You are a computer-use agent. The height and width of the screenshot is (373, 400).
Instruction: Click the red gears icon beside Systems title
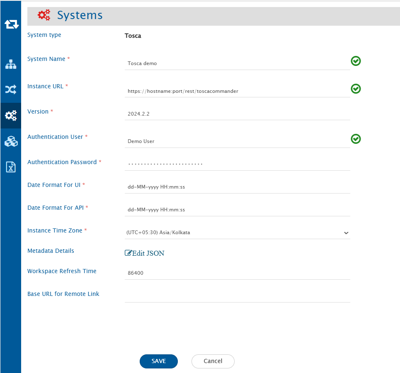(44, 15)
